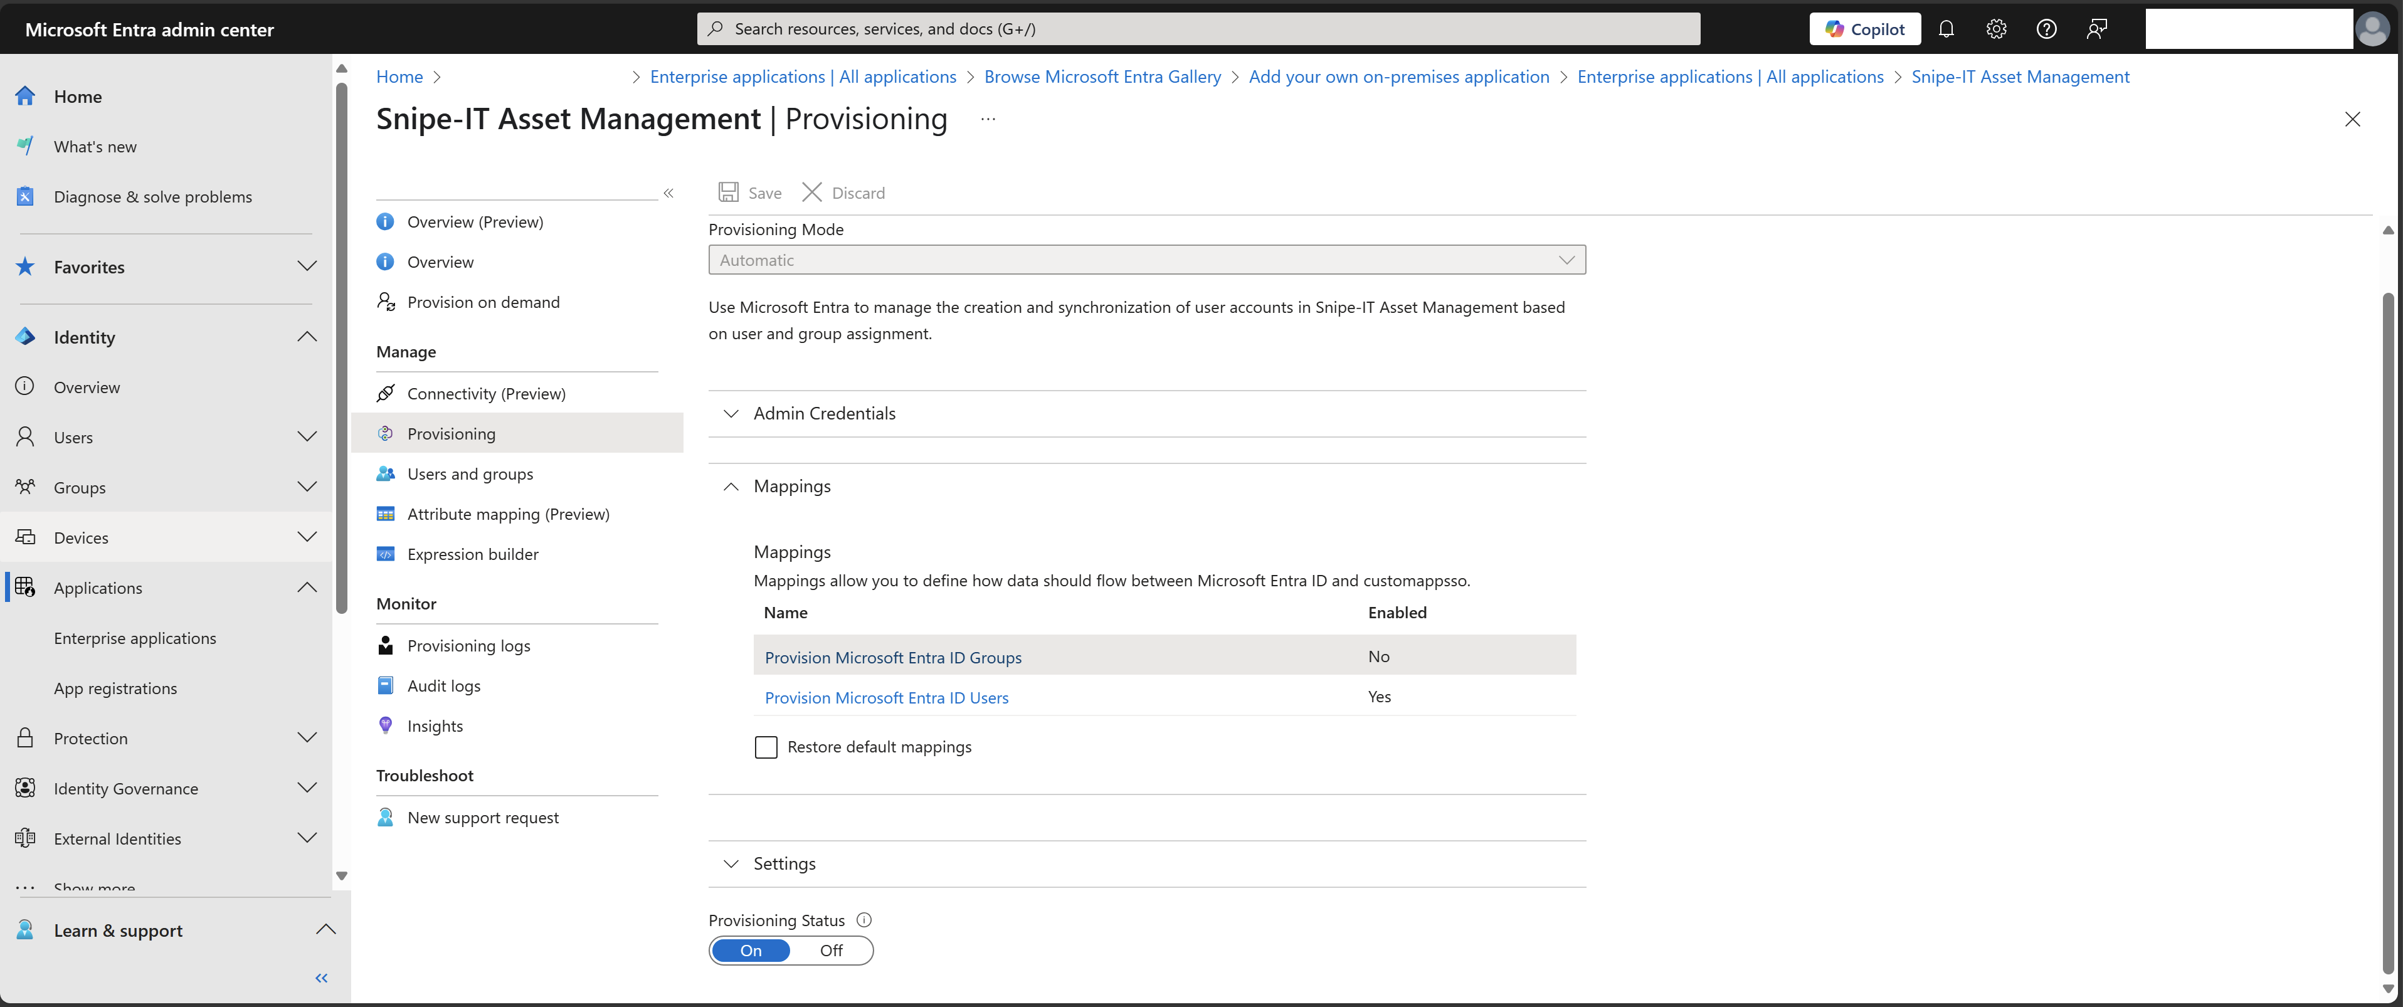Open portal settings gear icon
2403x1007 pixels.
1996,29
